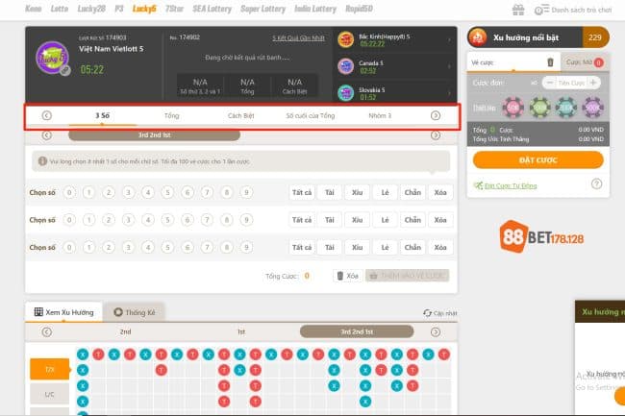
Task: Select the Cách Biệt bet tab
Action: (240, 116)
